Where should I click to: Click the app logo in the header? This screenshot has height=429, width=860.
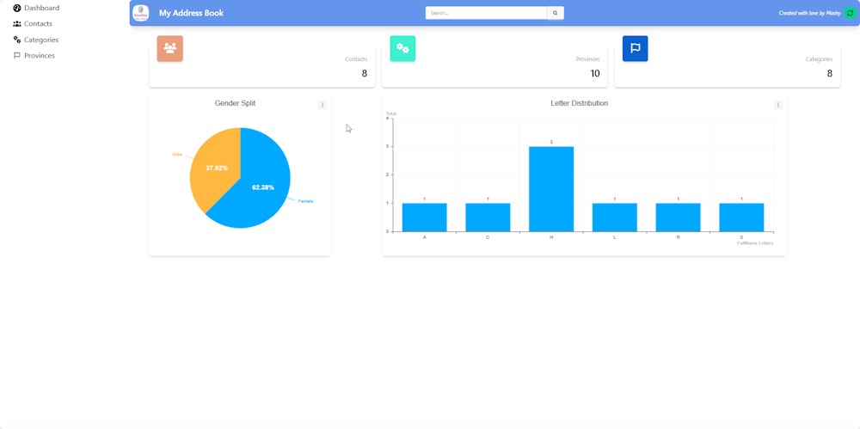pos(141,13)
